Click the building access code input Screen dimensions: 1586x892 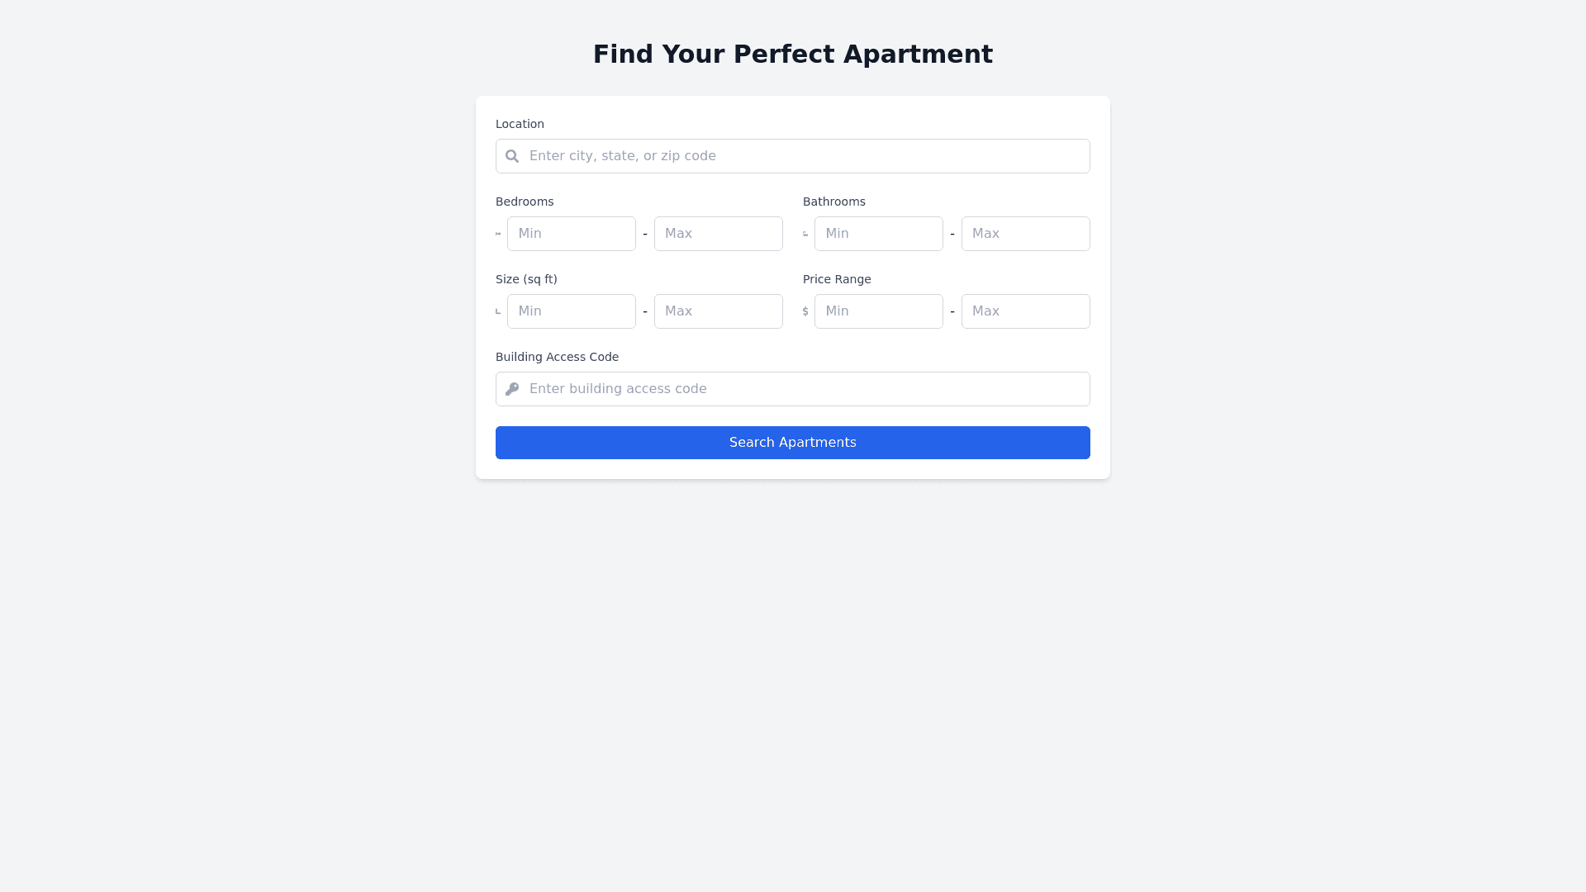point(805,389)
